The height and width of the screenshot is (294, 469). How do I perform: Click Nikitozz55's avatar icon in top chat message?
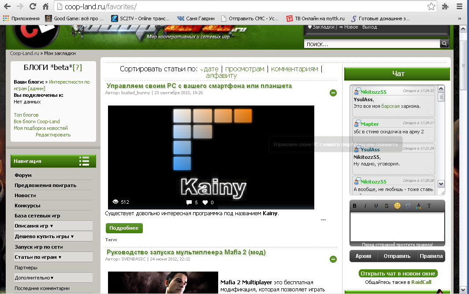357,92
